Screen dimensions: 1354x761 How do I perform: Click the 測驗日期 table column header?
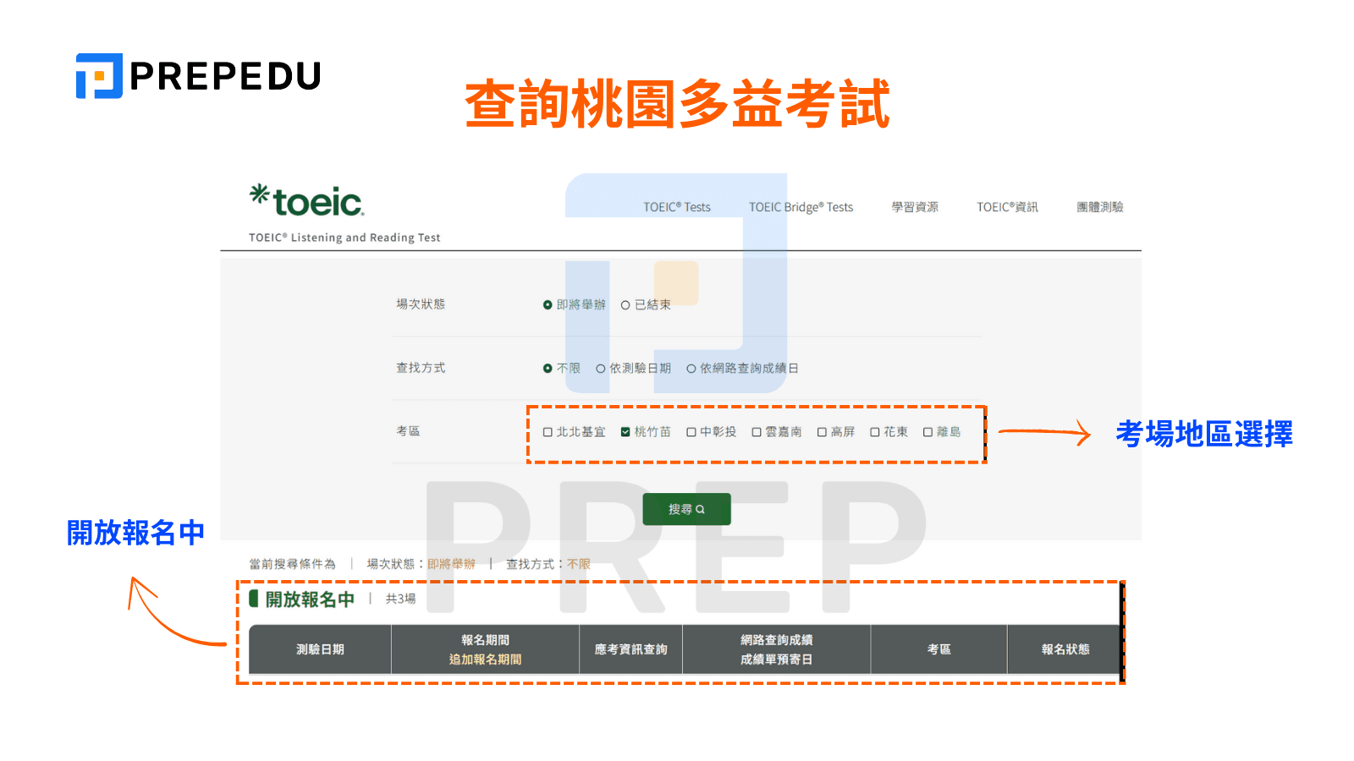318,649
